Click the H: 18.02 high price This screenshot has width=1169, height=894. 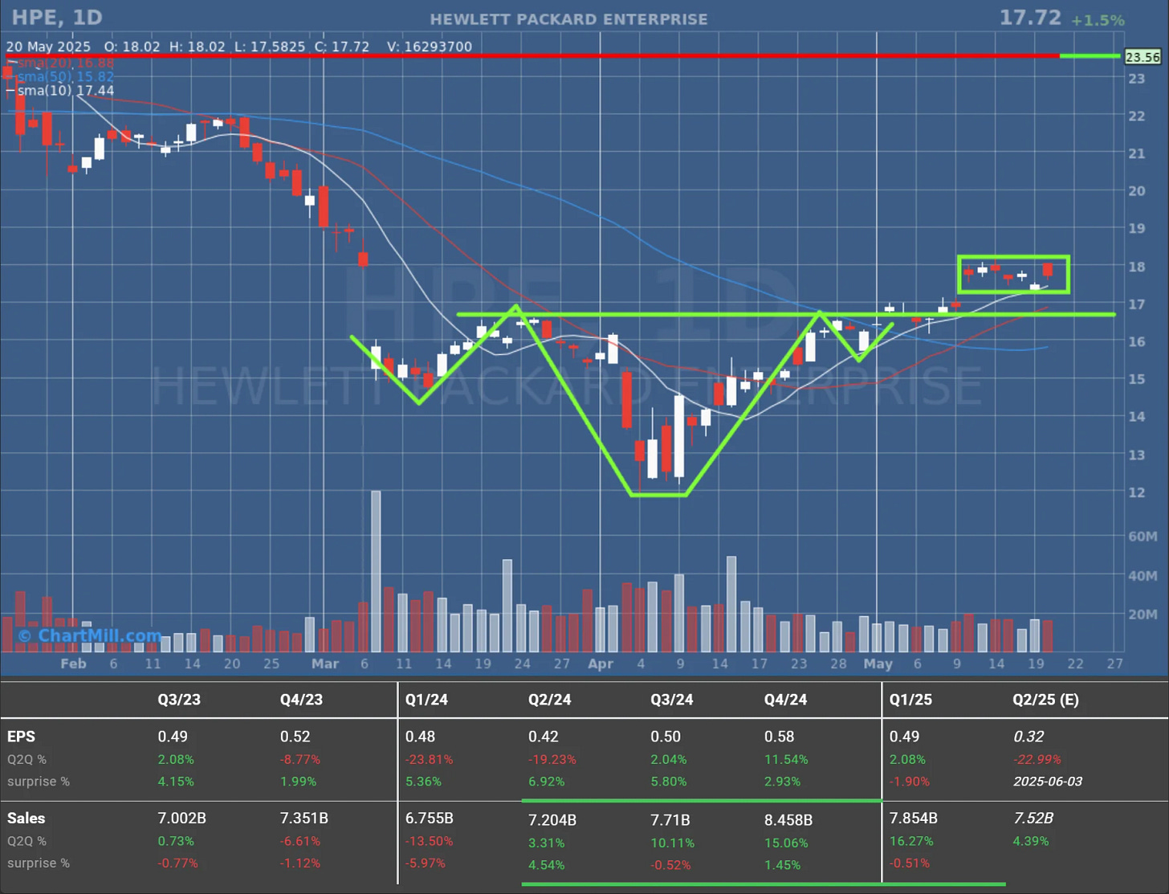click(x=198, y=47)
